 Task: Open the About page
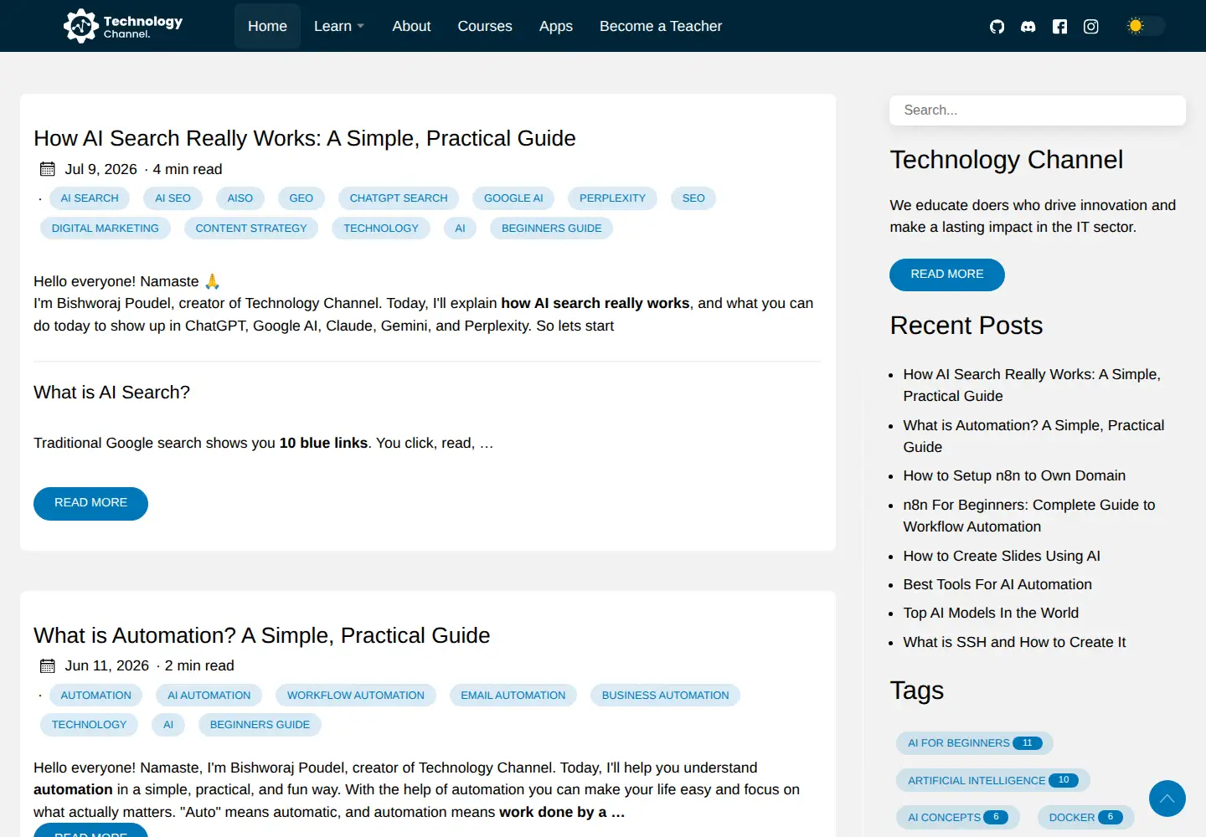point(411,26)
